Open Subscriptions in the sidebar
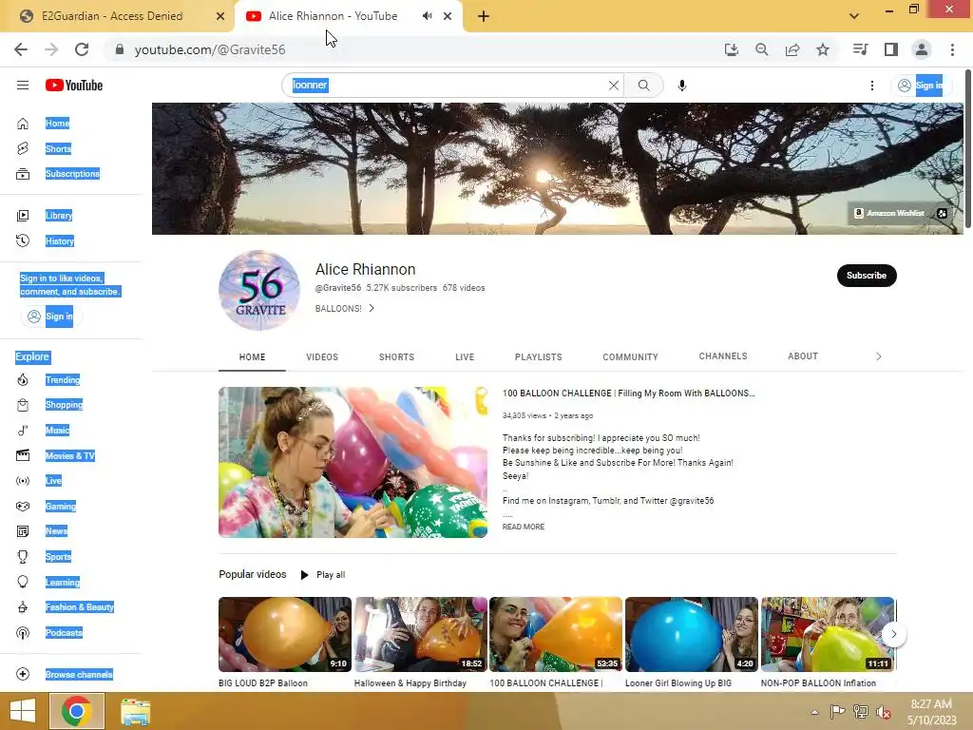The height and width of the screenshot is (730, 973). click(72, 174)
